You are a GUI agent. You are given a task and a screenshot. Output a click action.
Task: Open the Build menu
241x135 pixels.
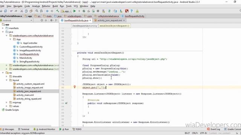(55, 6)
